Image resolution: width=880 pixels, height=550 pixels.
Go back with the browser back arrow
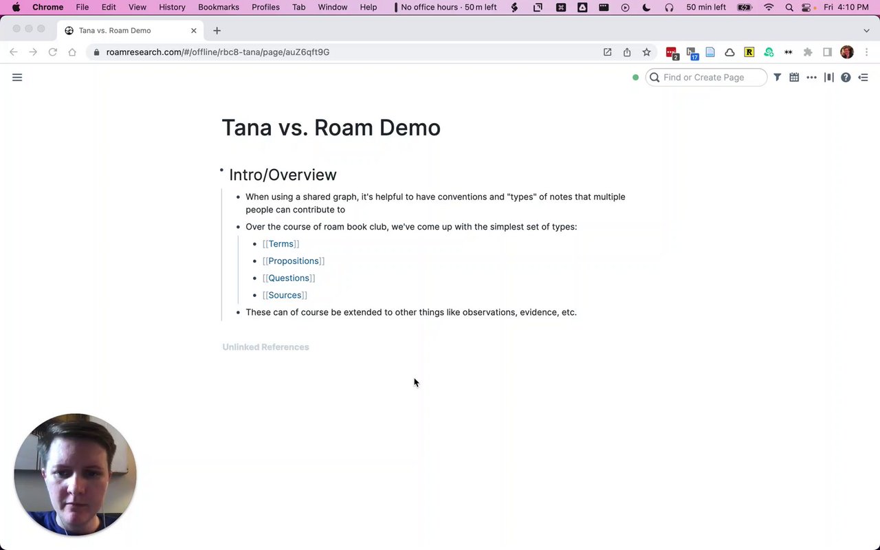[x=13, y=52]
